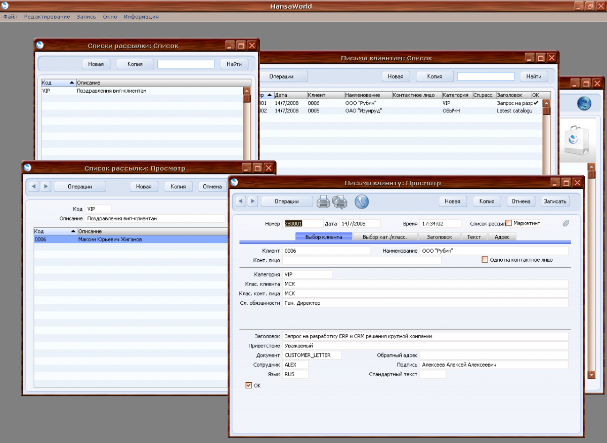This screenshot has height=443, width=607.
Task: Click the Категория column header in Письма клиентам list
Action: [x=457, y=95]
